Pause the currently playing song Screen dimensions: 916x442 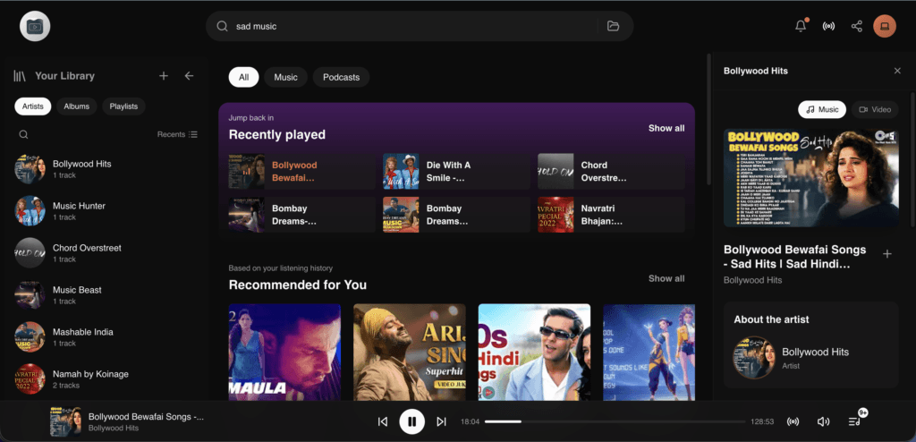[x=411, y=421]
